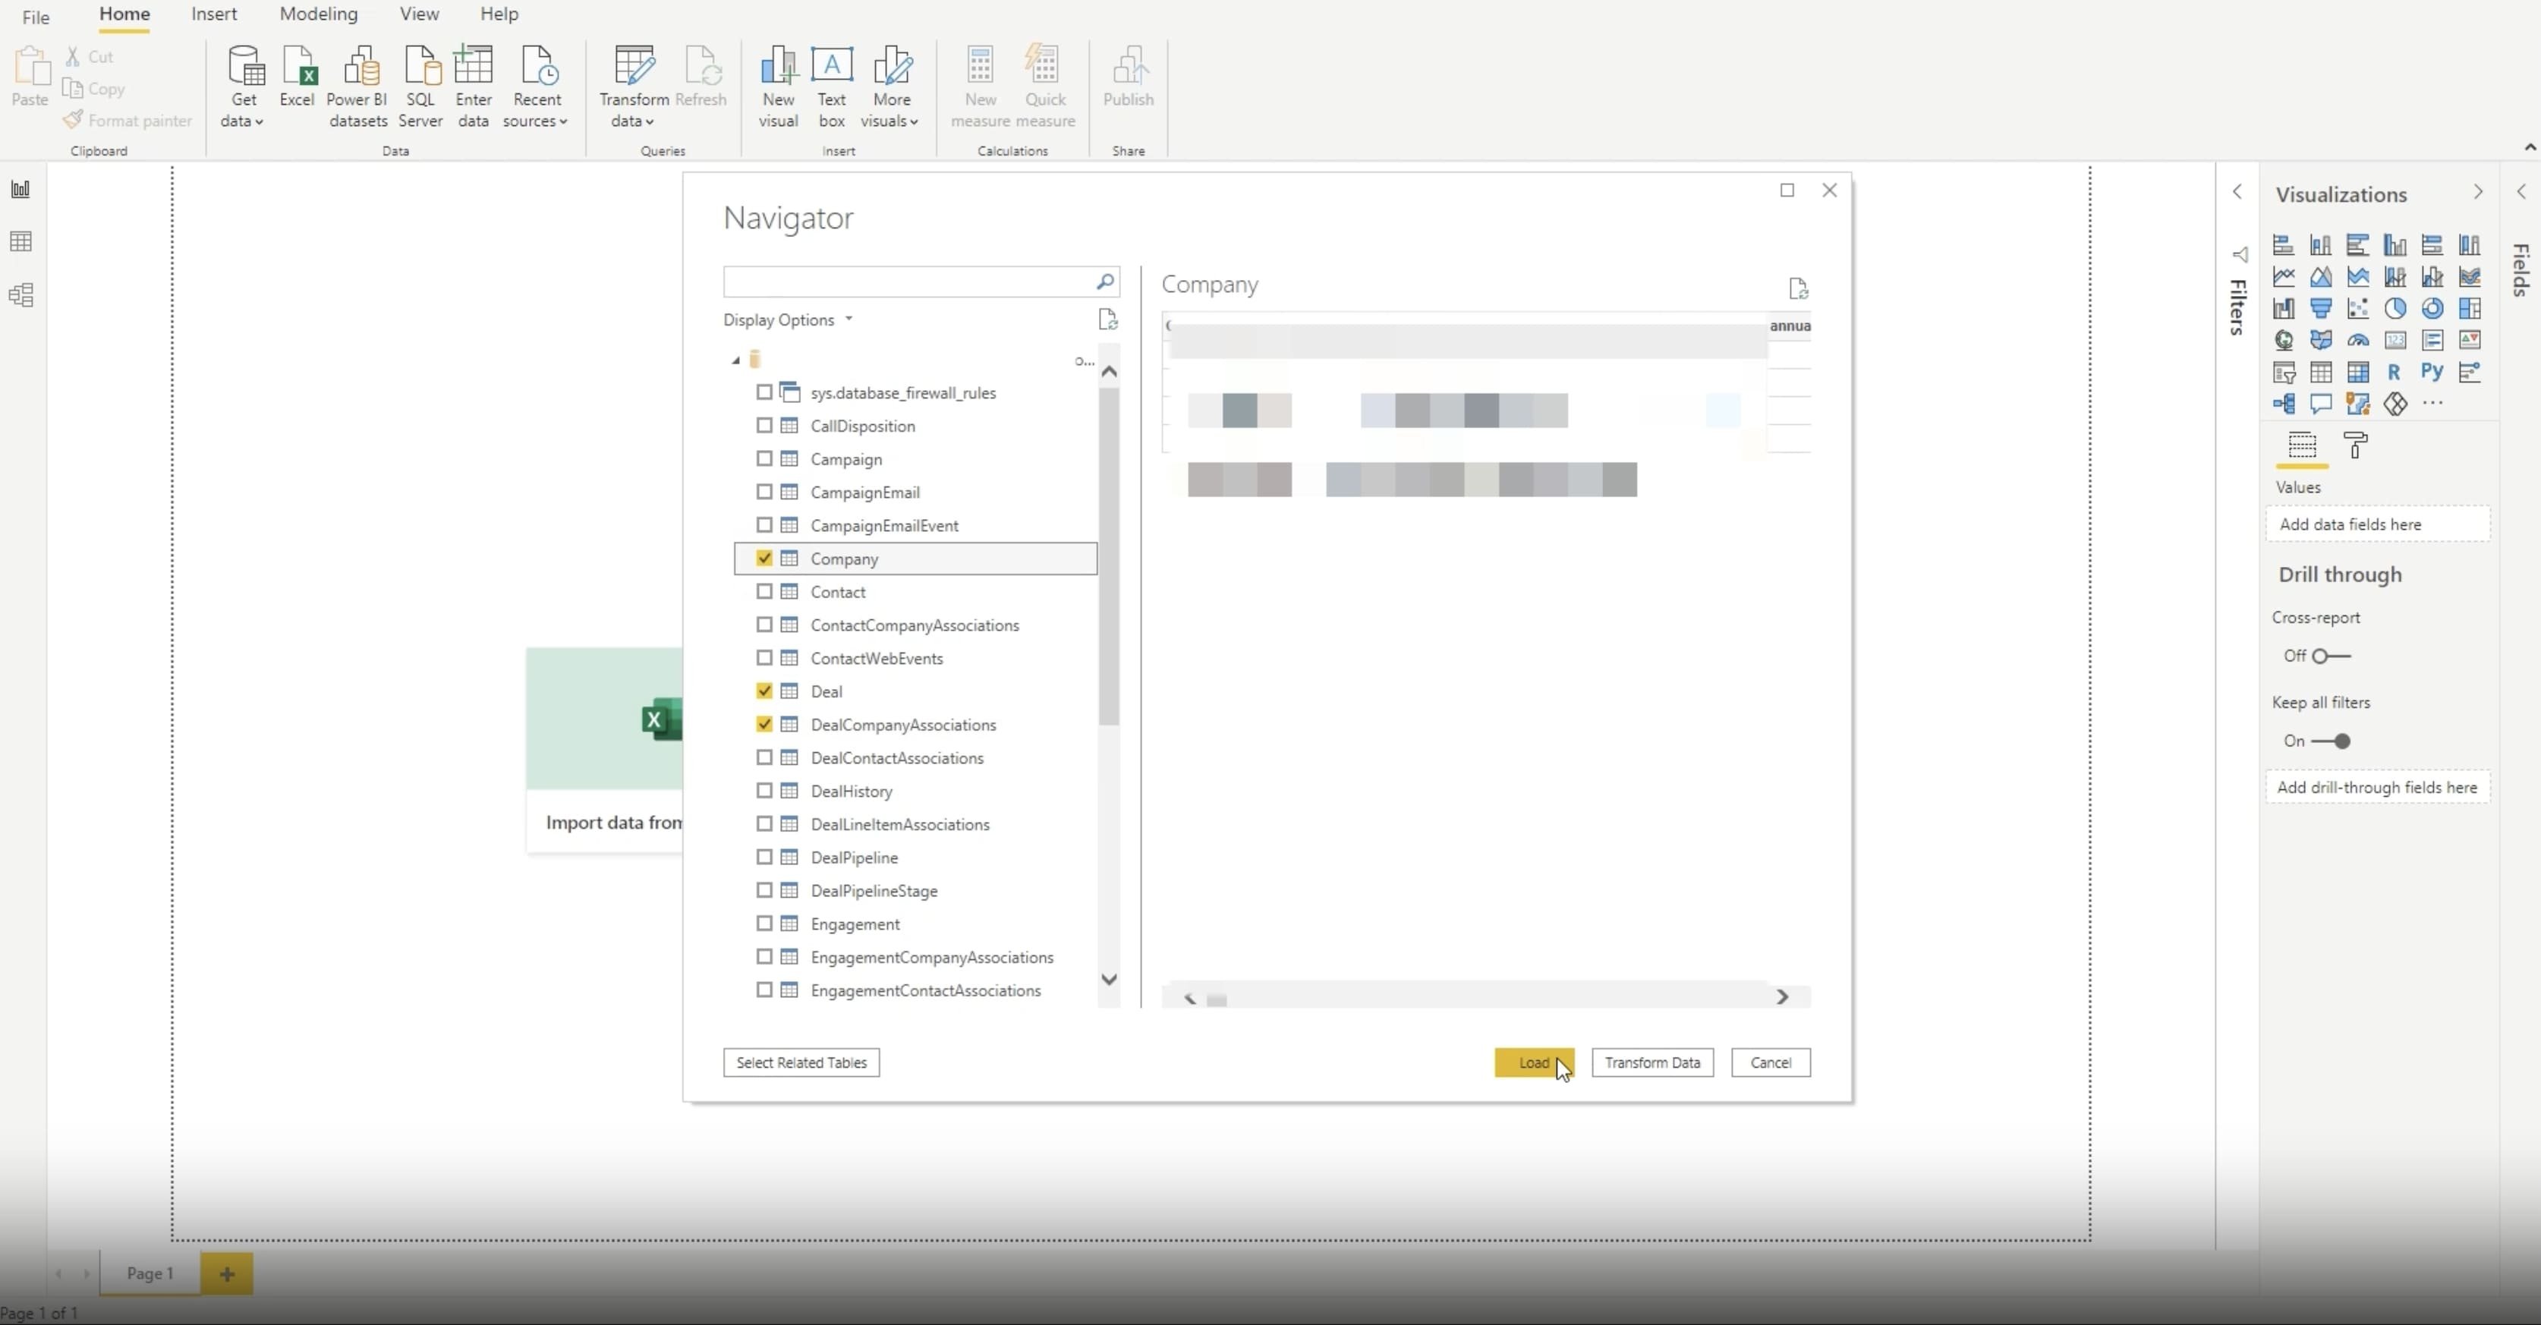Open the Excel data source icon
2541x1325 pixels.
(298, 76)
